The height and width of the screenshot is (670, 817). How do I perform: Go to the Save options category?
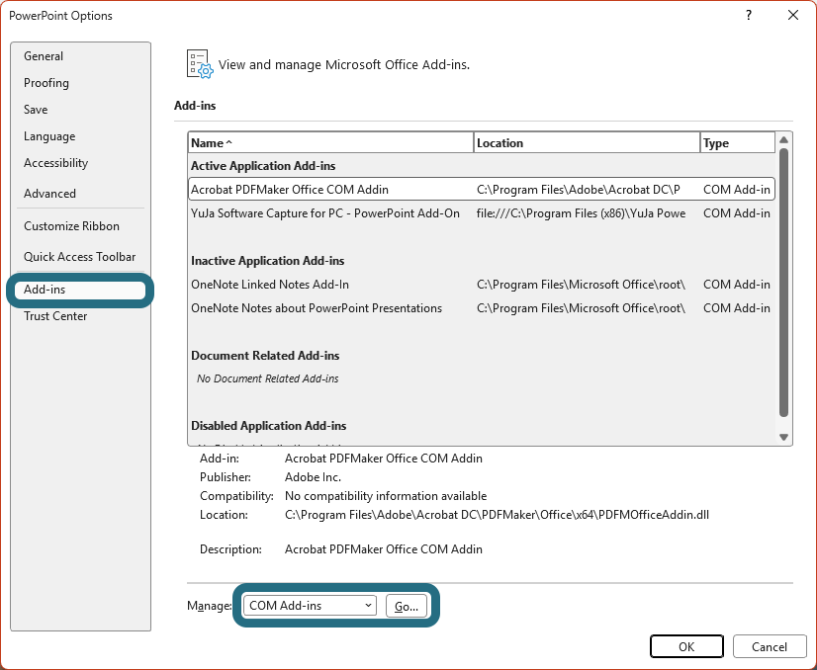(36, 110)
